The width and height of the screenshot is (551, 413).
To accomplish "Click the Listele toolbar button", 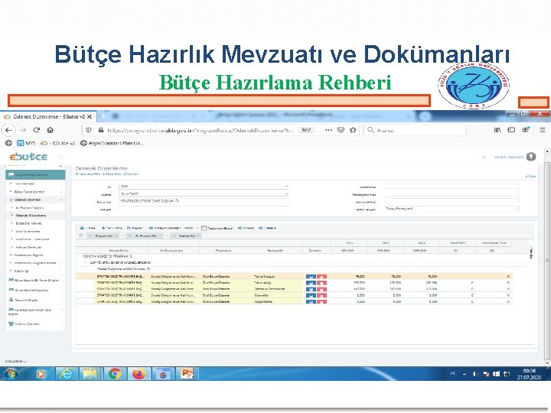I will click(87, 228).
